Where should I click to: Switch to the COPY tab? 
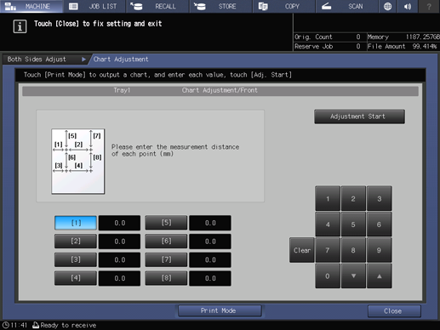click(284, 6)
